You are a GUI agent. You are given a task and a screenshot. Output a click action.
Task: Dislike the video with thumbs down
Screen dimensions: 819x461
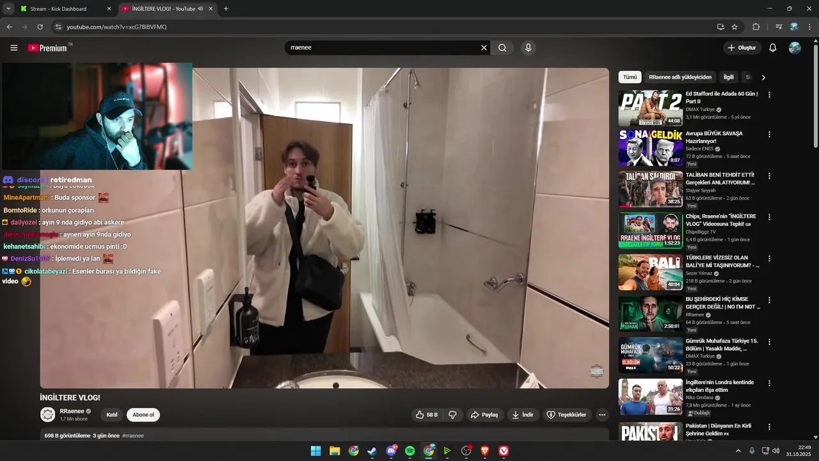pyautogui.click(x=453, y=415)
